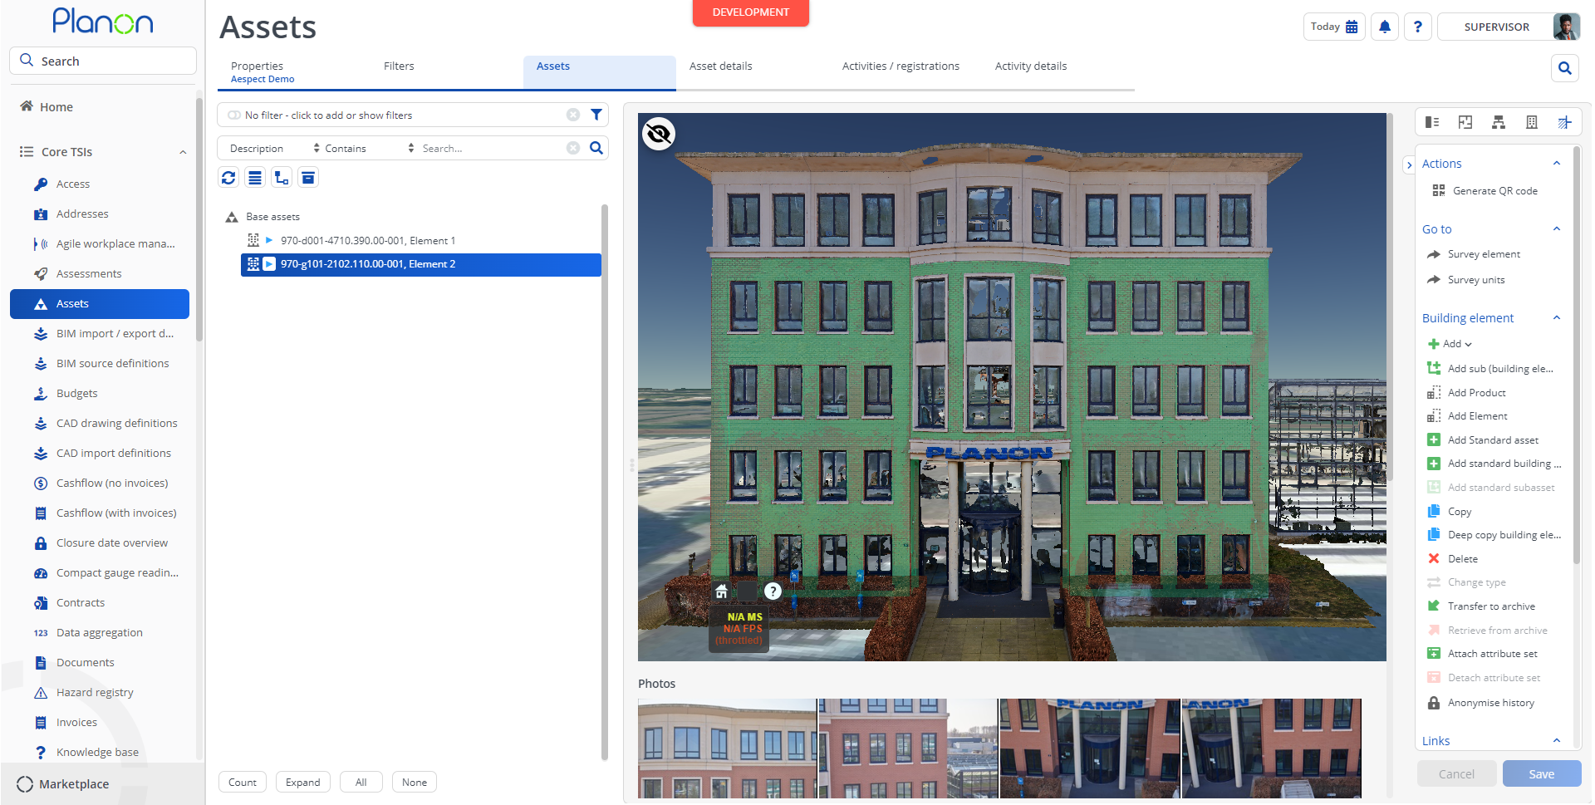Clear the filter with x icon
Screen dimensions: 1595x805
(573, 115)
